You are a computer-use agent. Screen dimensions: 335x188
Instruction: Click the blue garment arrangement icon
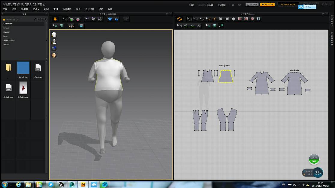pos(110,19)
